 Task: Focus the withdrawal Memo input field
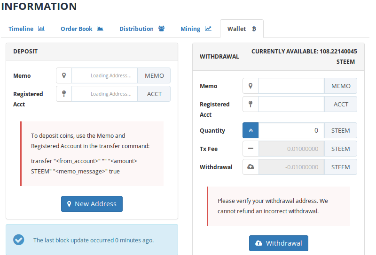click(291, 86)
